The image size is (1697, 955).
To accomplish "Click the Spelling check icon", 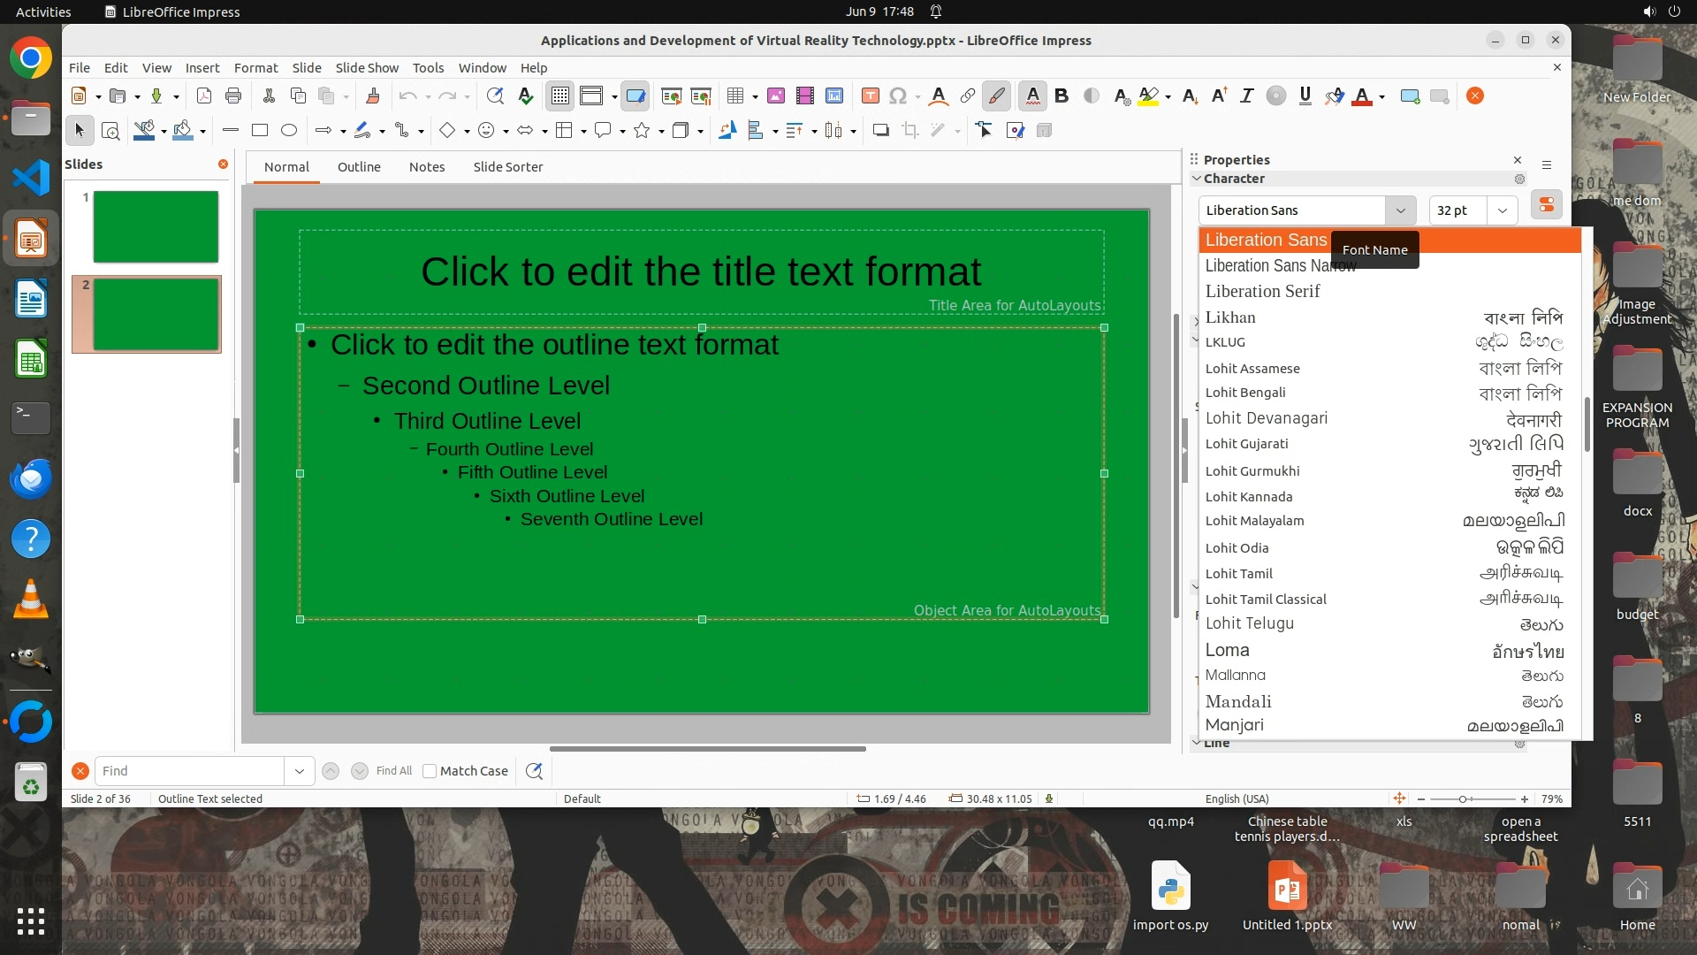I will pos(526,96).
